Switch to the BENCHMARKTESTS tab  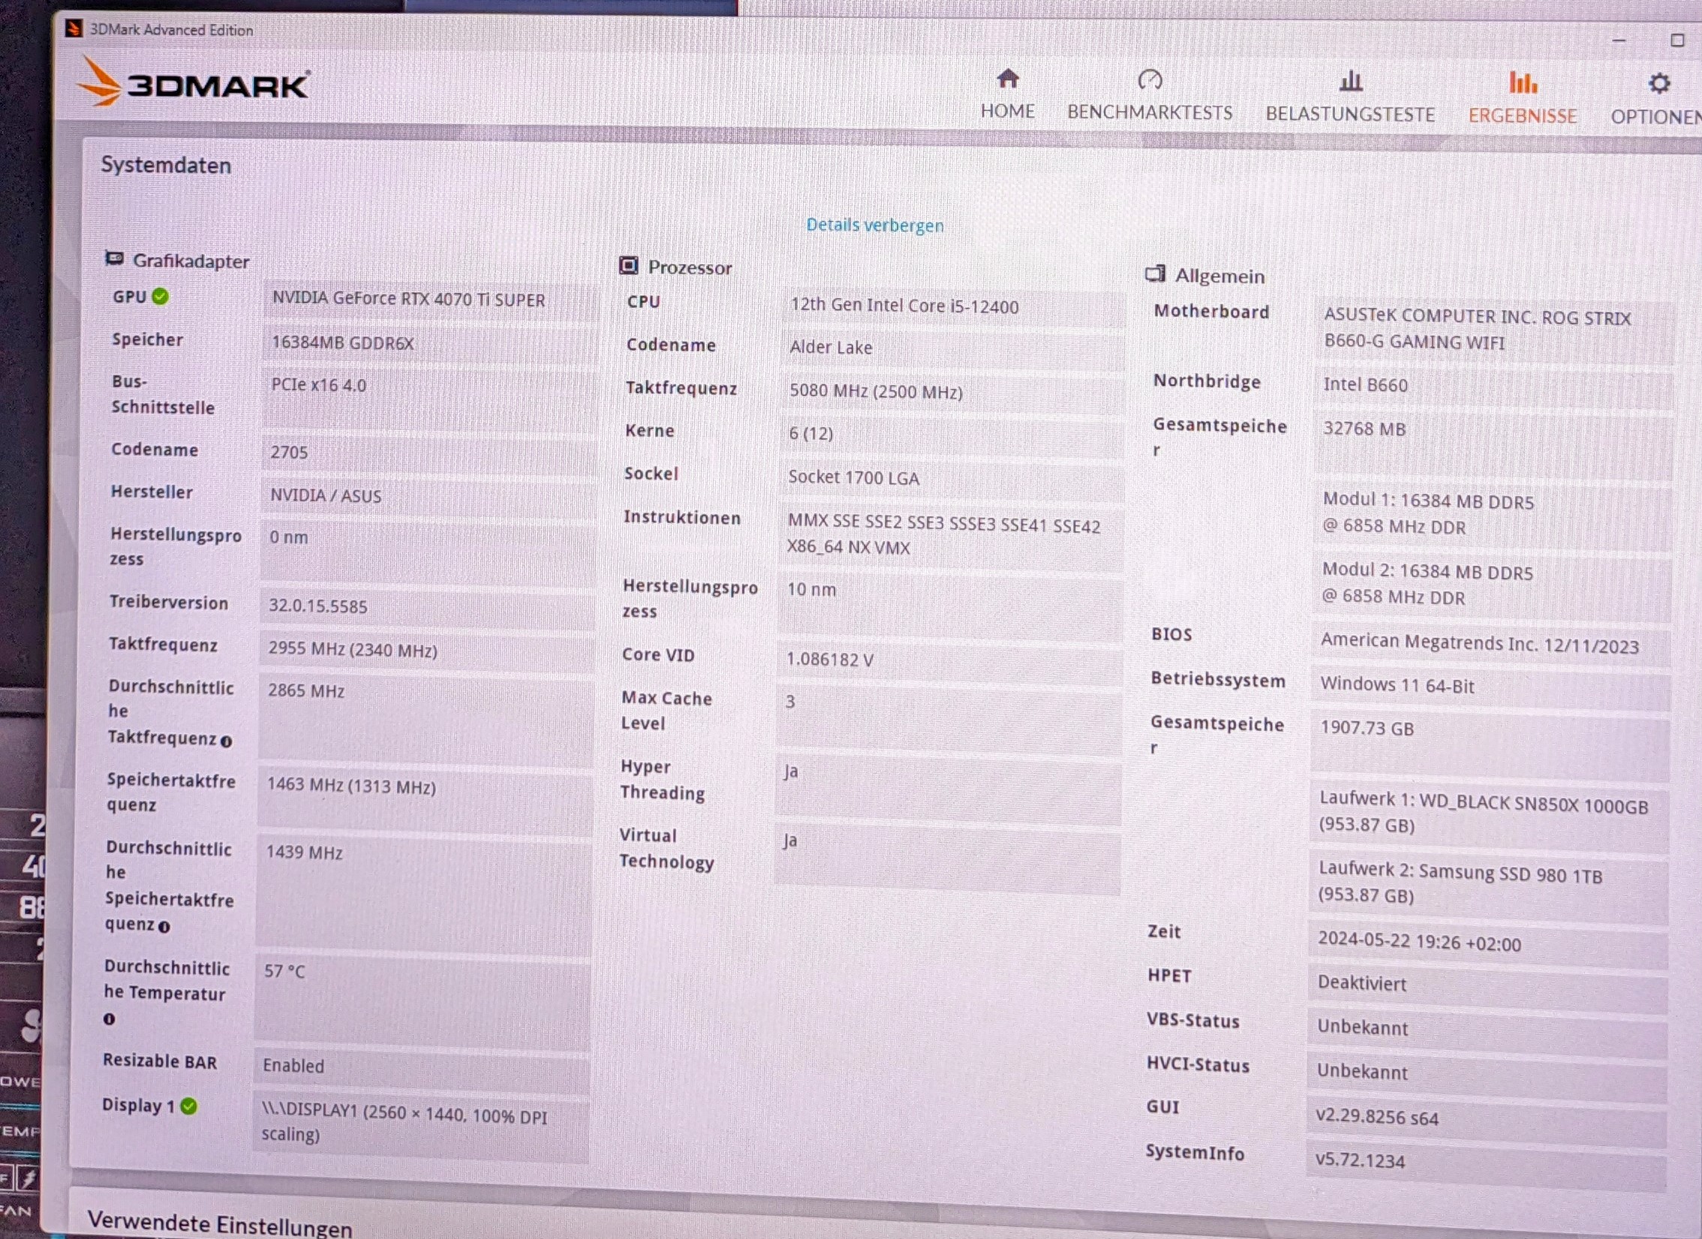[1150, 113]
